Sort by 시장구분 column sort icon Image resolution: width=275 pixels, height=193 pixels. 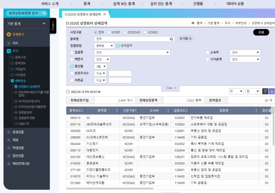pyautogui.click(x=136, y=110)
